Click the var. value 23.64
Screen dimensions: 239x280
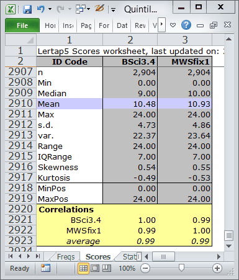click(185, 135)
